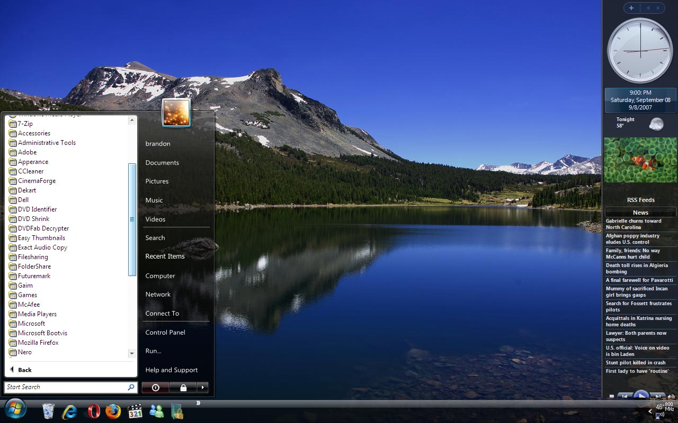This screenshot has width=678, height=423.
Task: Launch Mozilla Firefox from the taskbar
Action: [x=113, y=411]
